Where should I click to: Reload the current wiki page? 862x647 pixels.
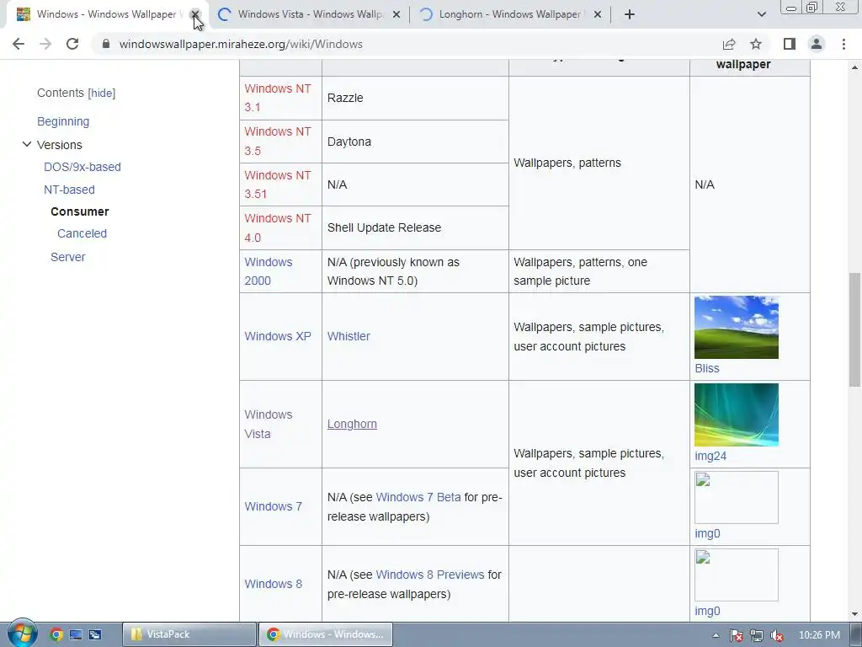[x=72, y=44]
